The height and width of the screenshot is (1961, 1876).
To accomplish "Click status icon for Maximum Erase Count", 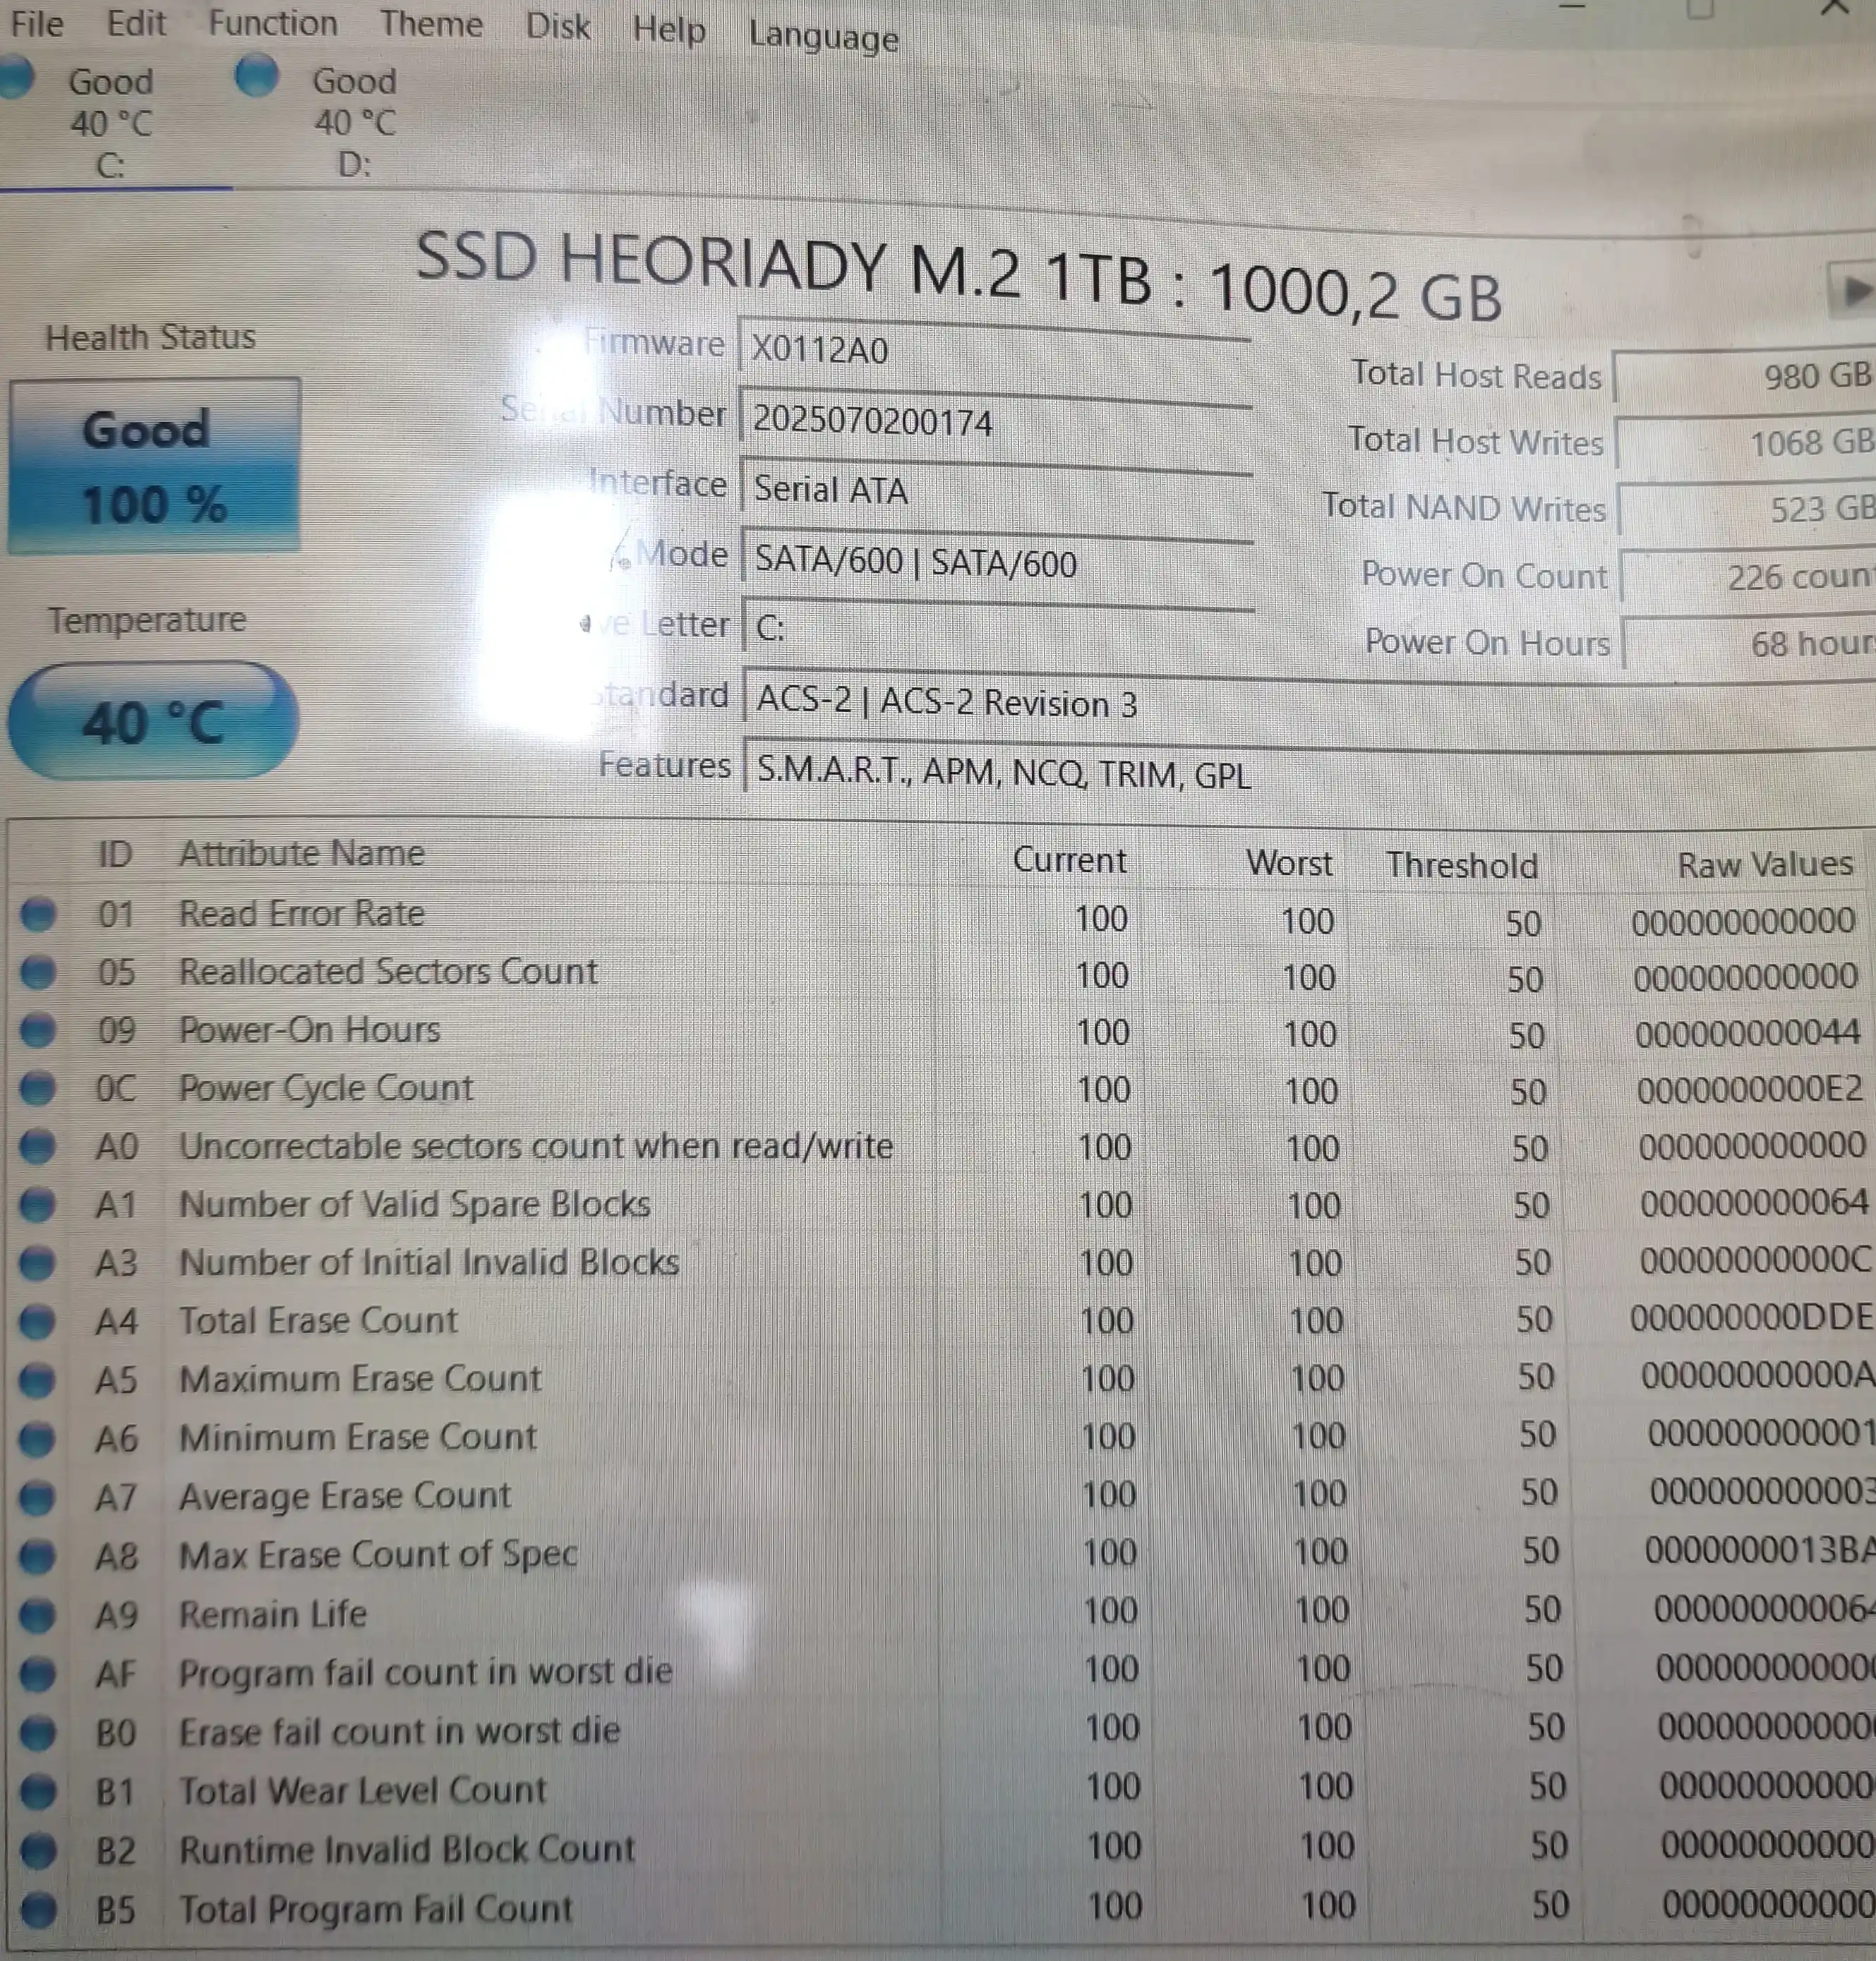I will pyautogui.click(x=38, y=1380).
